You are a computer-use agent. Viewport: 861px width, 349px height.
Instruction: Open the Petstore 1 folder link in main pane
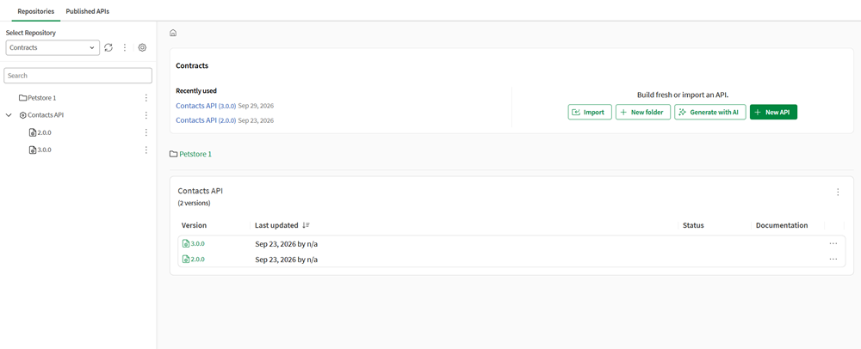coord(195,155)
